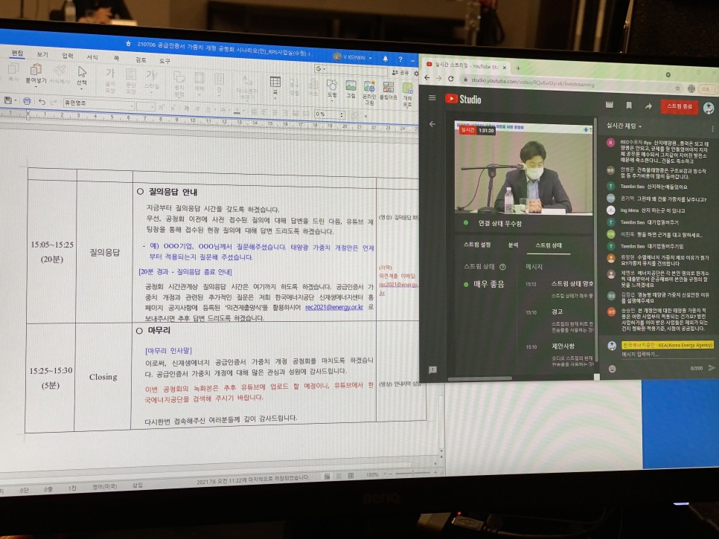Choose the Select (선택) cursor tool
Image resolution: width=719 pixels, height=539 pixels.
pyautogui.click(x=82, y=73)
